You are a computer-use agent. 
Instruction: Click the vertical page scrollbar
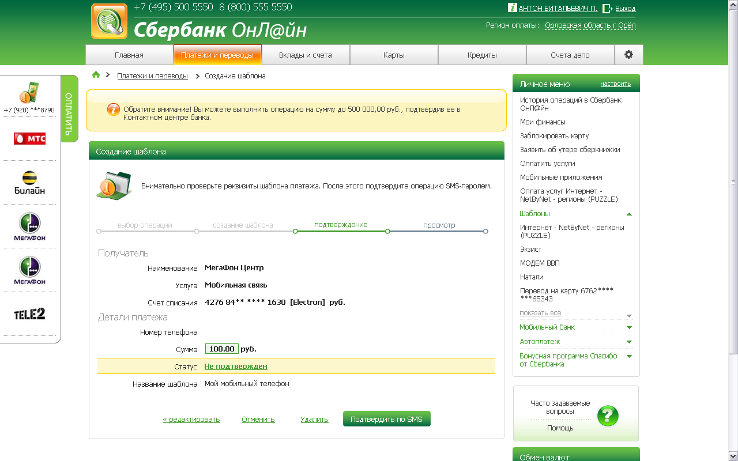tap(733, 182)
